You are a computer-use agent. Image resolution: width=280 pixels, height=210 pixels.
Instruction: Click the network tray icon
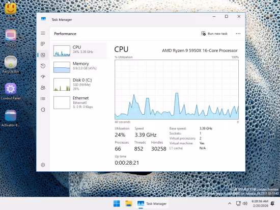pyautogui.click(x=238, y=203)
